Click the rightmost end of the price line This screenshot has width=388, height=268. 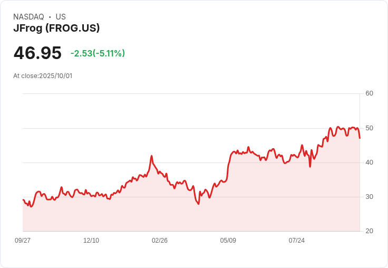tap(360, 138)
